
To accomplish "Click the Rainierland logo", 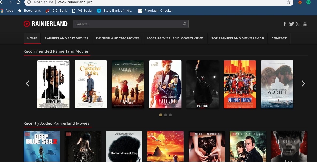I will 45,24.
